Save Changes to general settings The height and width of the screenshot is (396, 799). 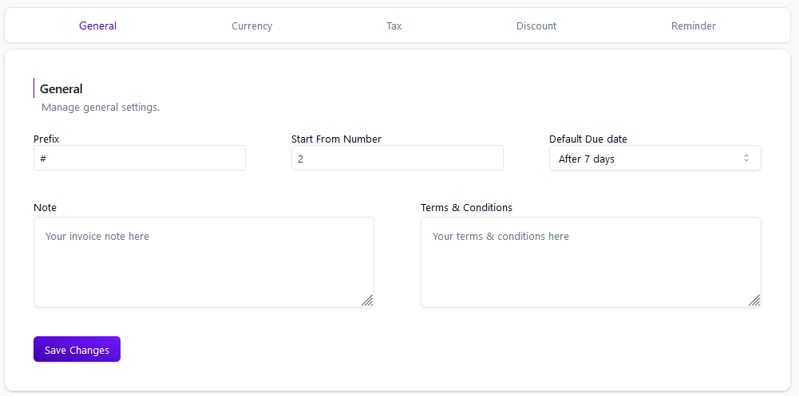tap(77, 349)
